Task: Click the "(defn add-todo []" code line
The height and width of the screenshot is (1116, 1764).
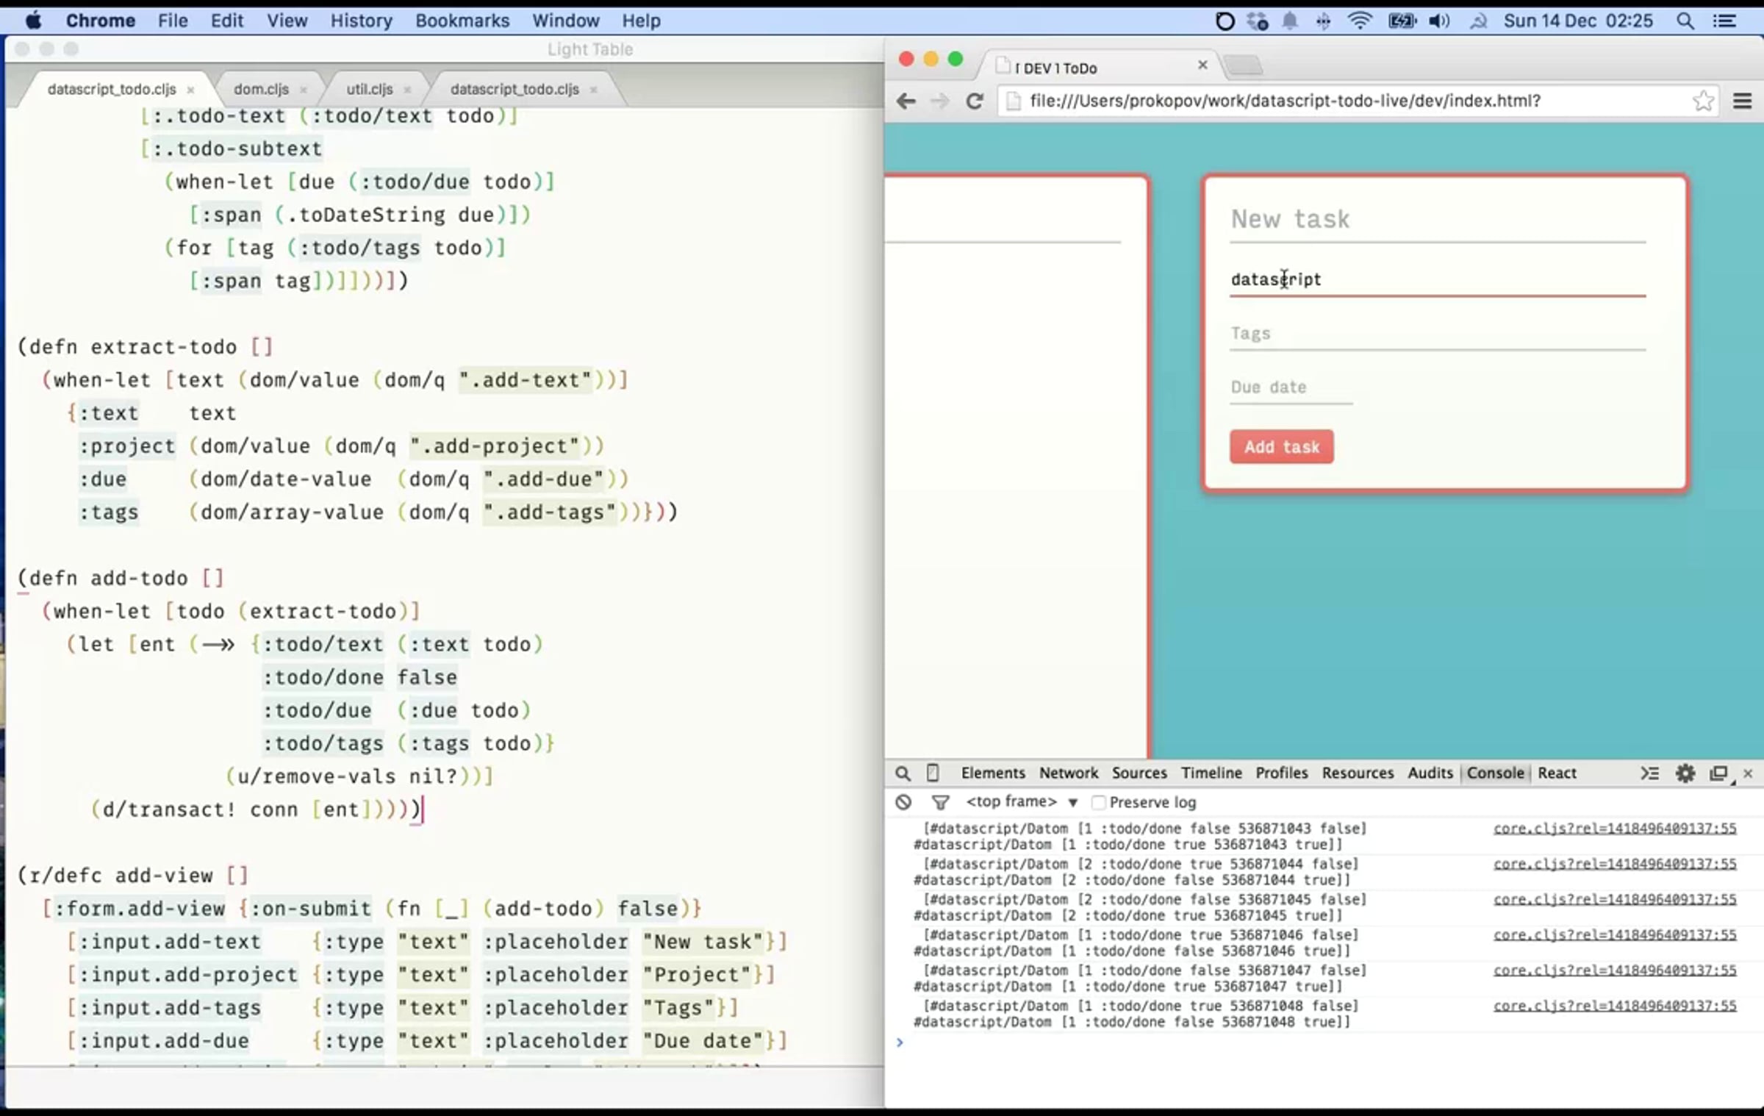Action: pyautogui.click(x=121, y=578)
